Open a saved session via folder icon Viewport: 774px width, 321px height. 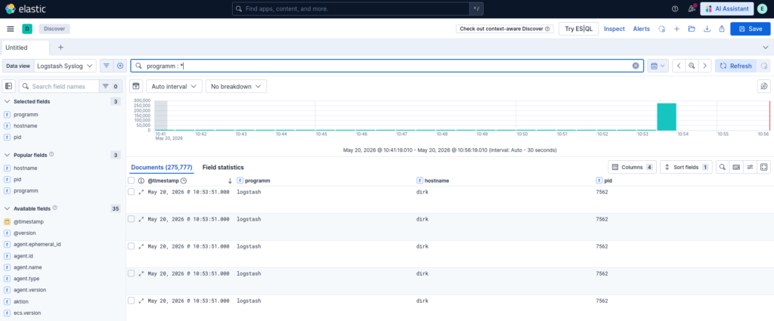[692, 29]
